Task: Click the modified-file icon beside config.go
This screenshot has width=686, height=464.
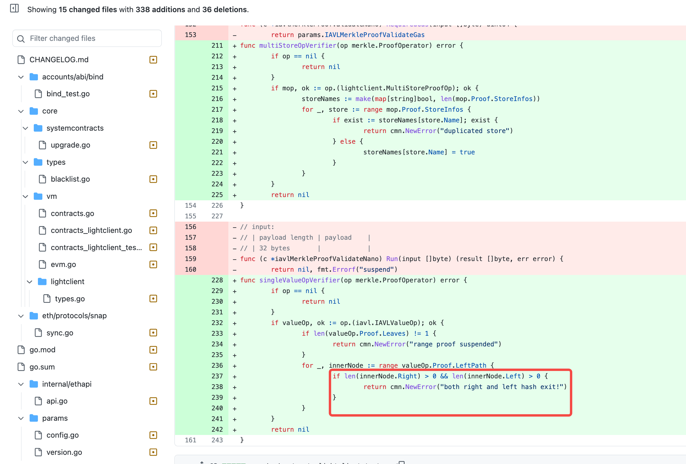Action: 153,435
